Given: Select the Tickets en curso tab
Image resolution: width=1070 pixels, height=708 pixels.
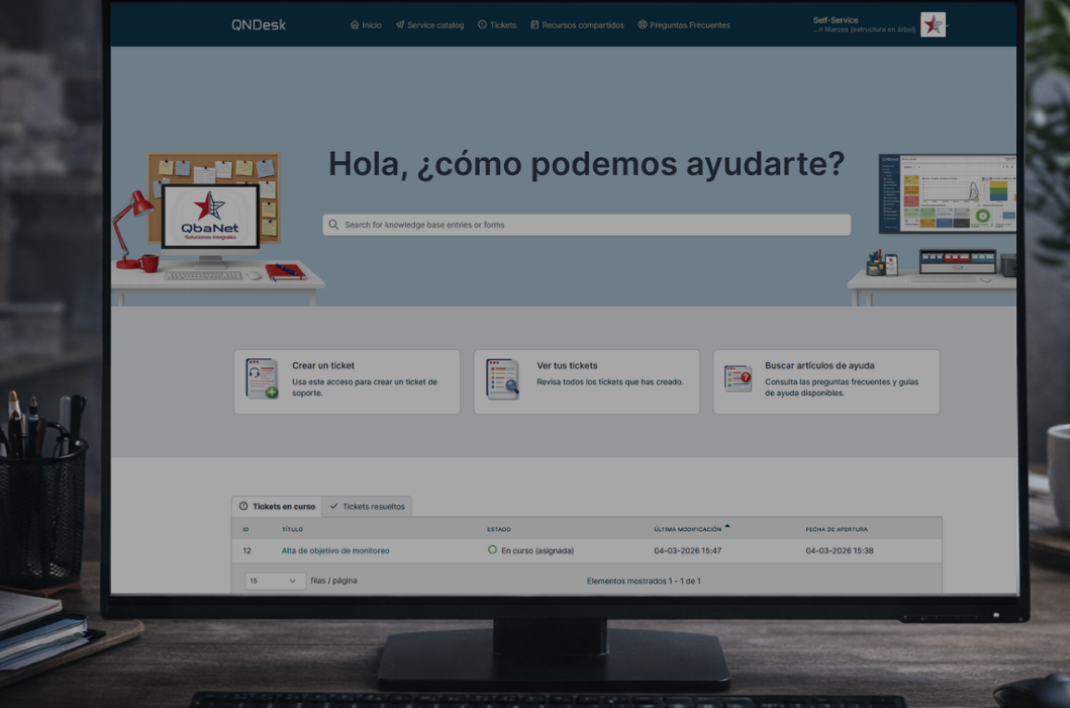Looking at the screenshot, I should (276, 506).
